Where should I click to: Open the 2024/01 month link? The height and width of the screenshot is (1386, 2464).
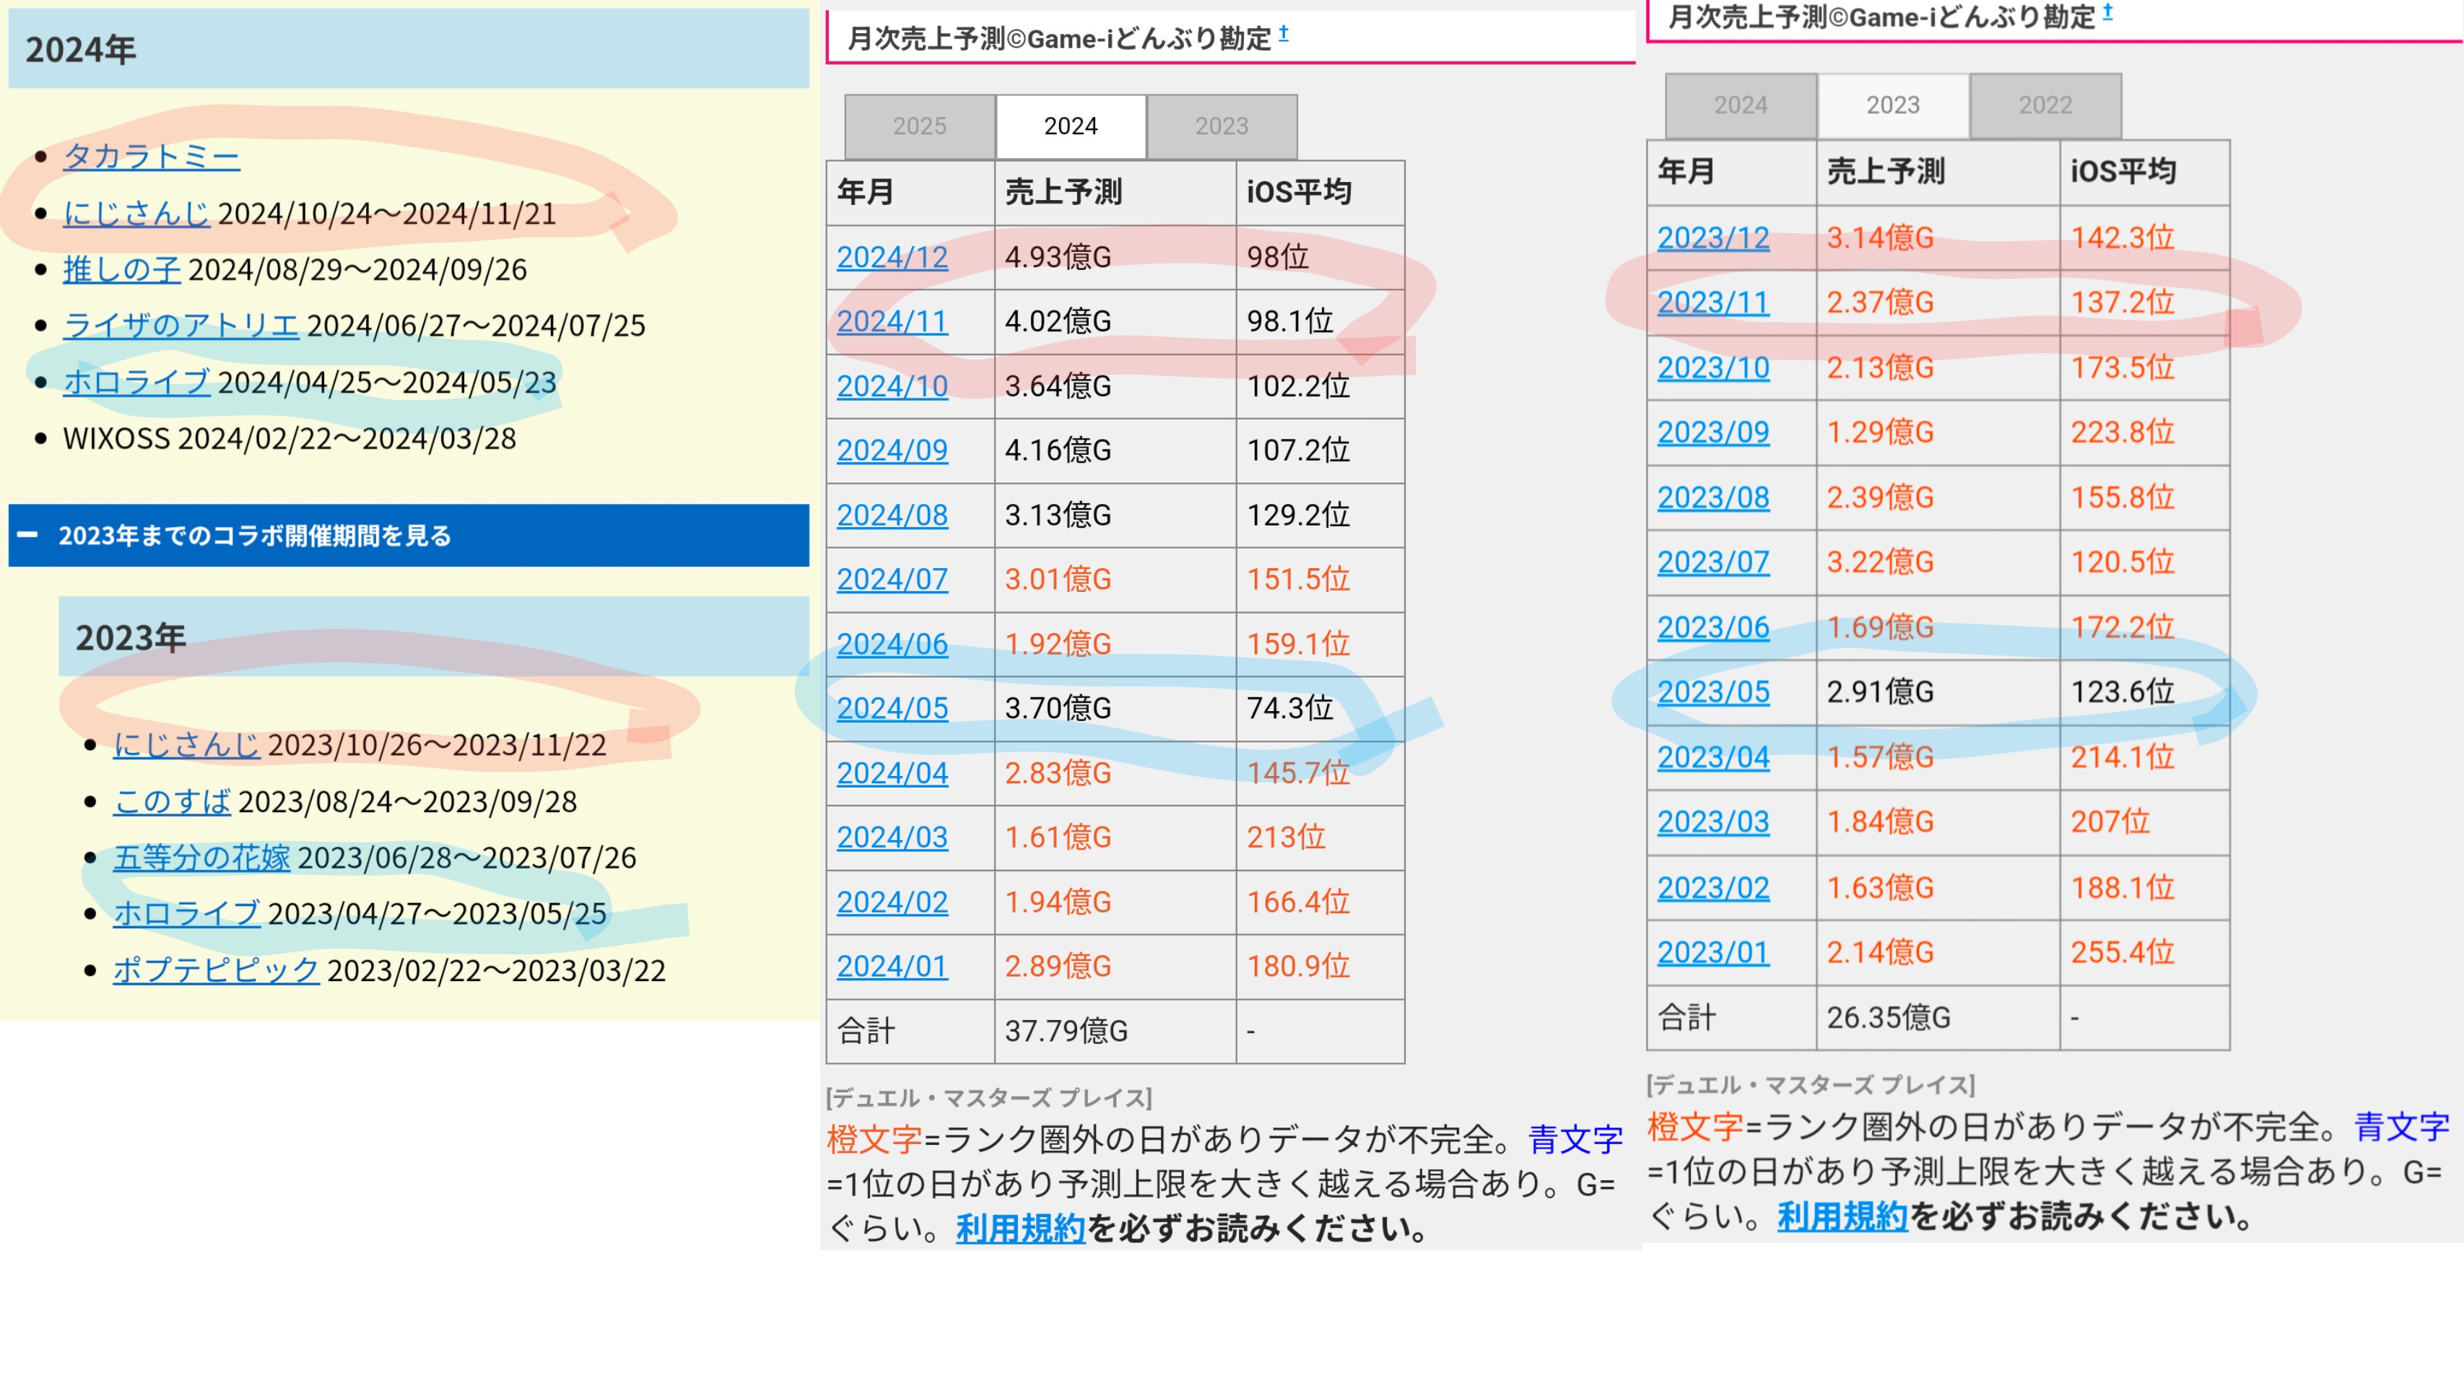892,967
